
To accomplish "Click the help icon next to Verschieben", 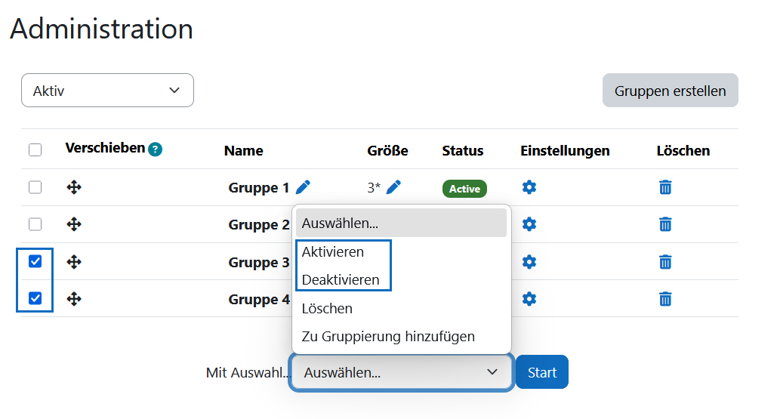I will point(155,149).
